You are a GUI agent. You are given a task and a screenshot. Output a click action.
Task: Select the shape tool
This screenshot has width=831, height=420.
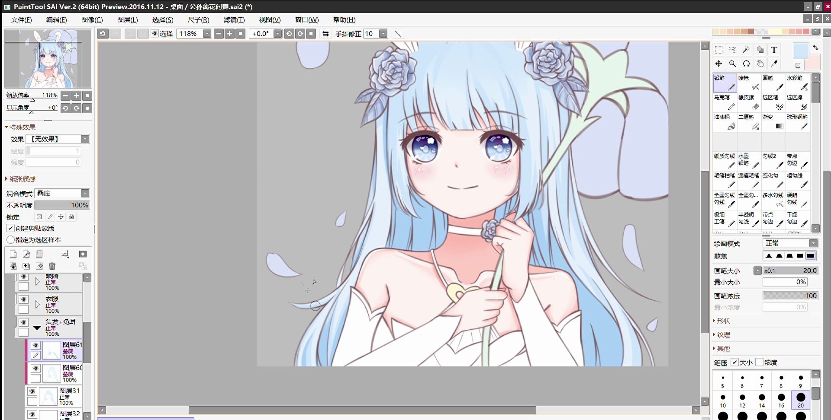point(760,50)
